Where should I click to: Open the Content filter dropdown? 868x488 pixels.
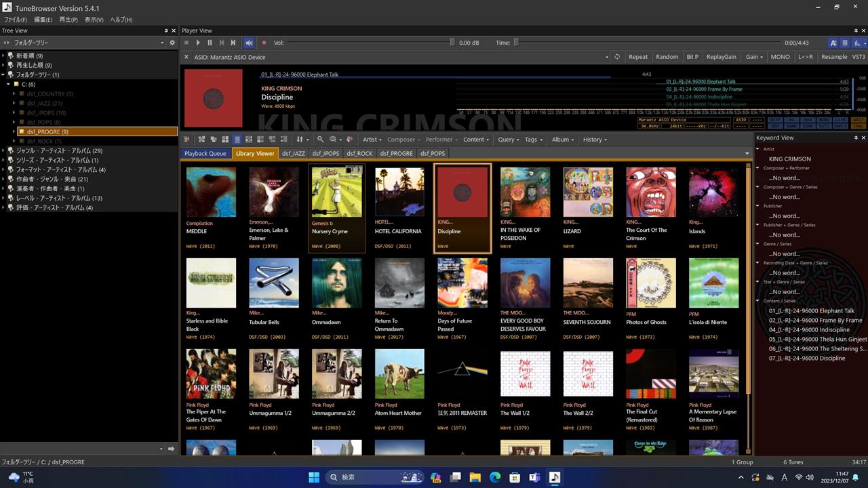tap(477, 140)
